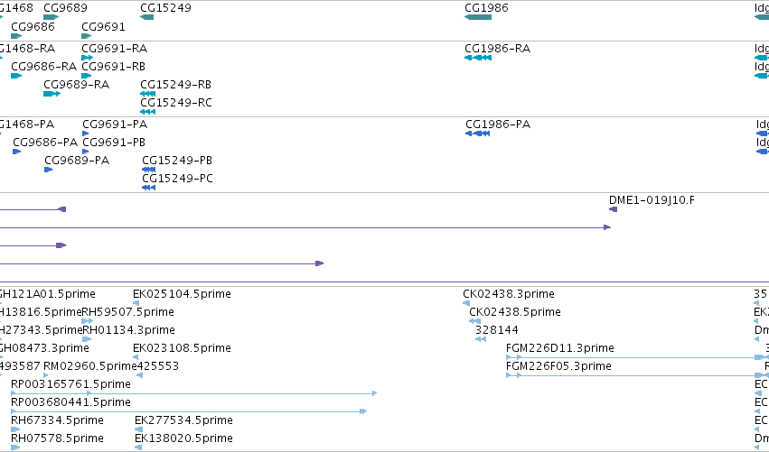
Task: Click the CG9691-PB protein label
Action: click(x=114, y=143)
